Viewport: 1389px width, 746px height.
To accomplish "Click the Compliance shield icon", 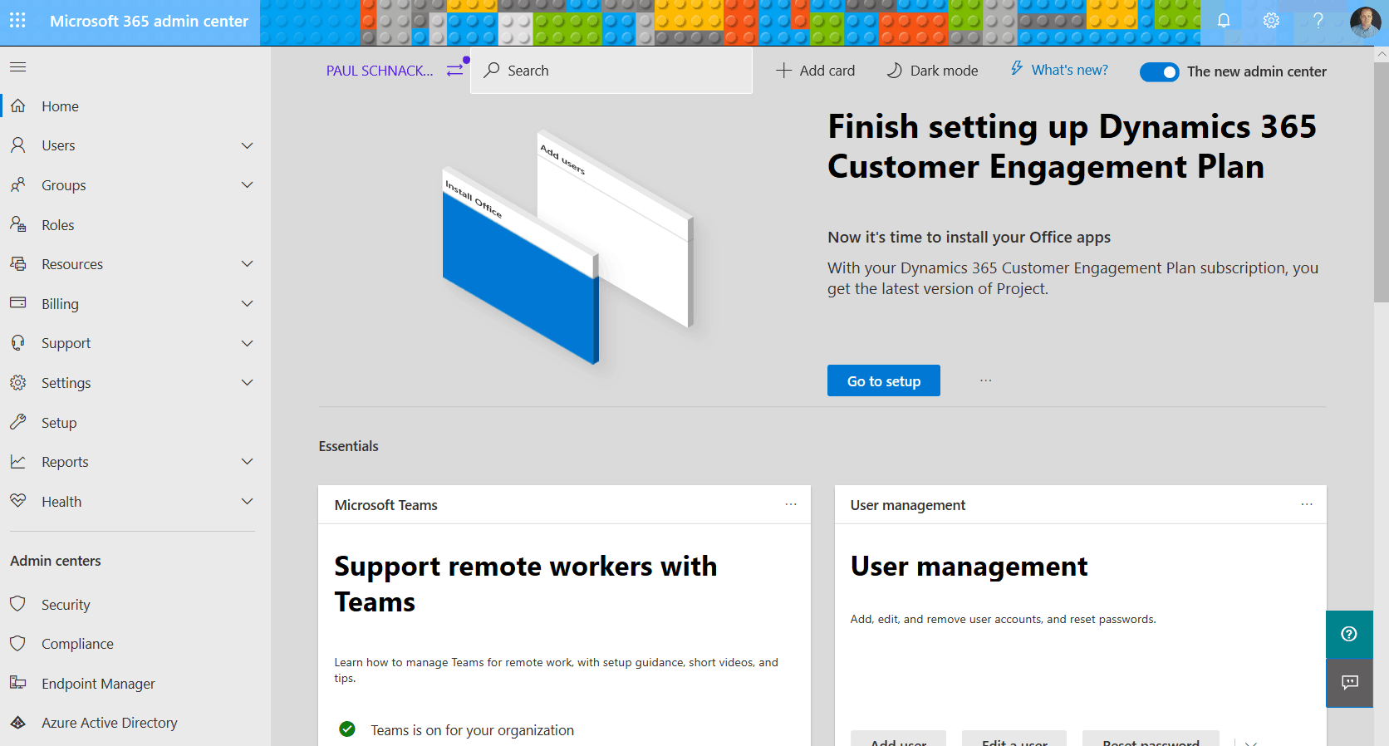I will pos(18,643).
